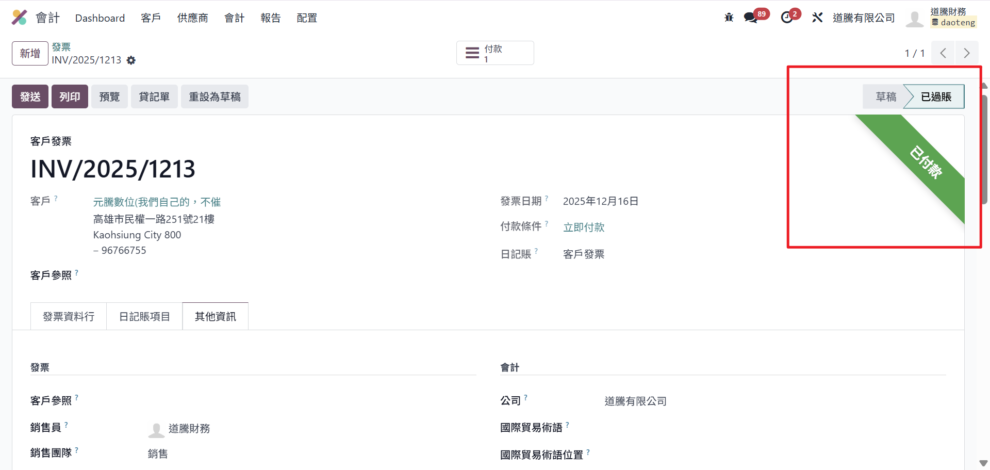Screen dimensions: 990x470
Task: Go to the next record arrow
Action: [967, 53]
